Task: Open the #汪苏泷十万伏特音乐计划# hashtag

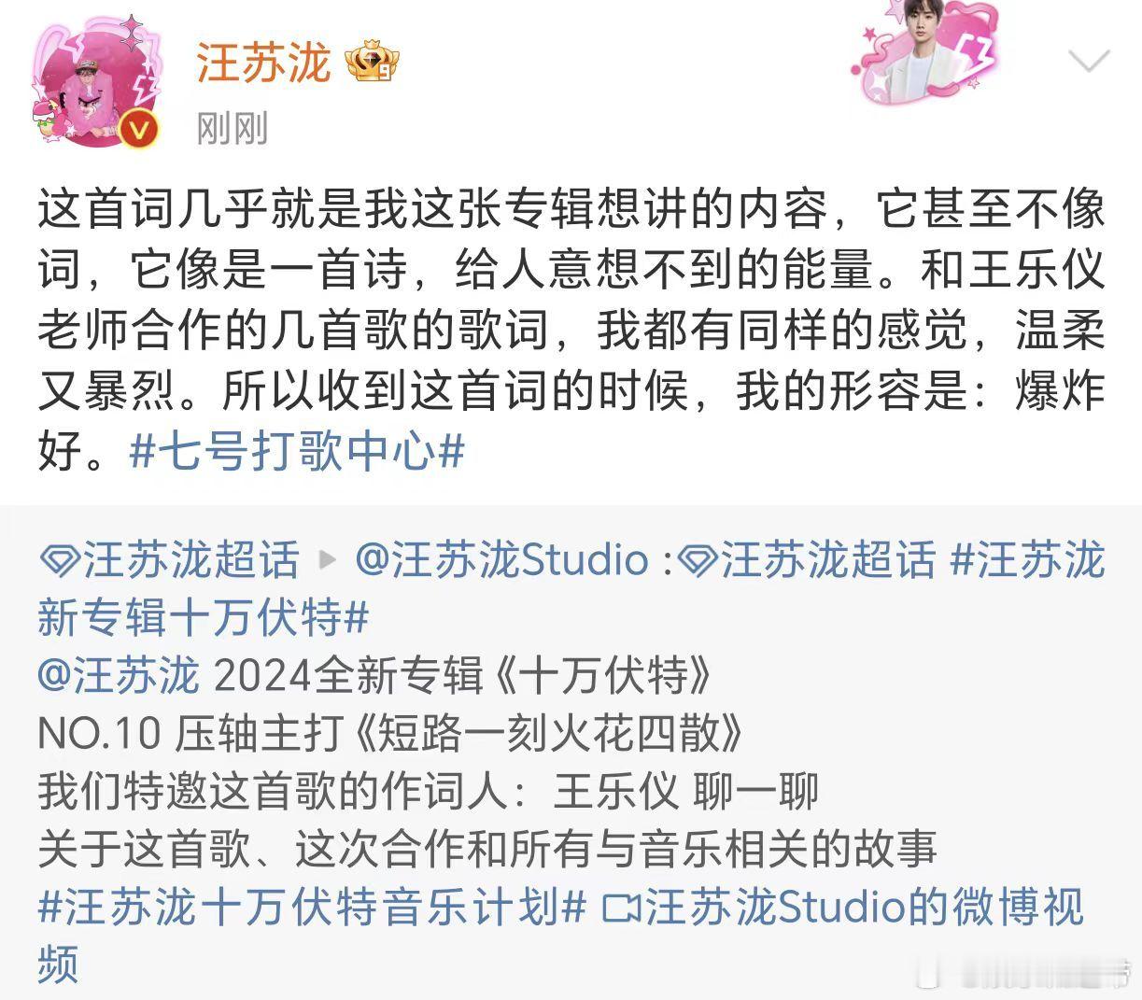Action: point(312,907)
